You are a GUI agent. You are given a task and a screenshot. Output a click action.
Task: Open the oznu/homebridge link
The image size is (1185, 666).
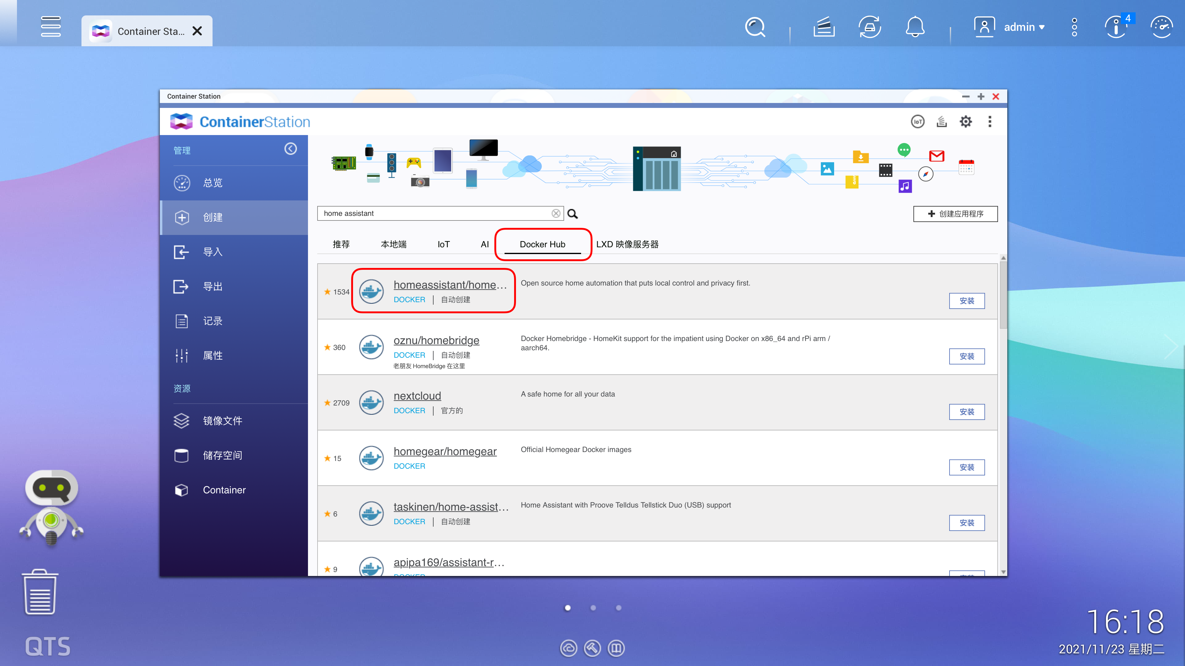[436, 340]
